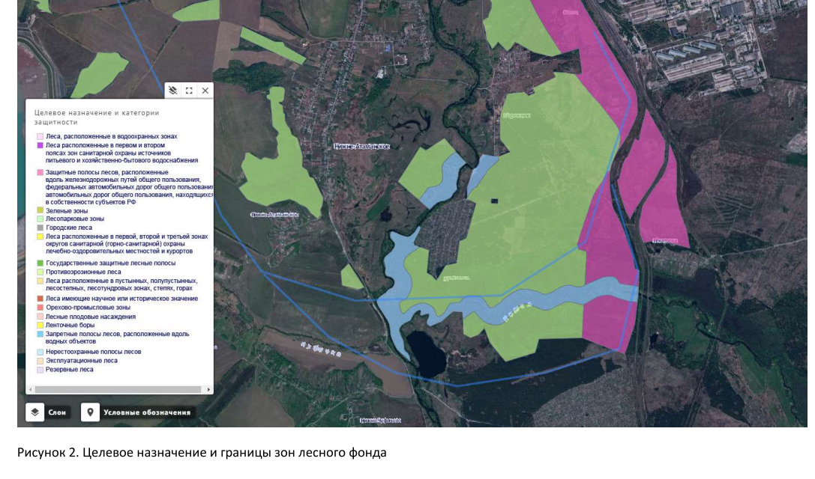Click the Орехово-промысловые зоны legend item
The height and width of the screenshot is (479, 815).
88,308
